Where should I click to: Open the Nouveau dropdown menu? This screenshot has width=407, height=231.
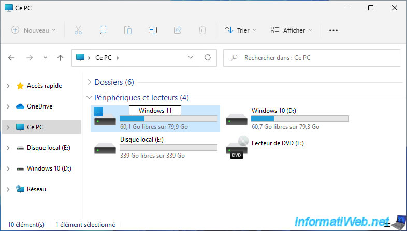(34, 30)
